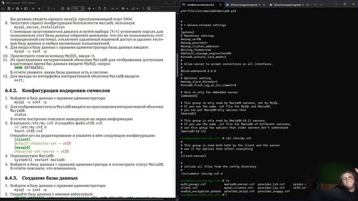Expand view-mode dropdown arrow next to eye
Screen dimensions: 358x201
[127, 8]
